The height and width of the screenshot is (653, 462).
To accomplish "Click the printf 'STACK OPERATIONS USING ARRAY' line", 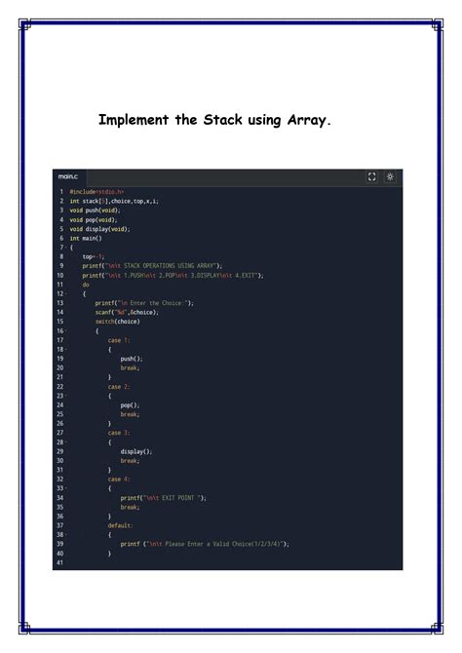I will [152, 266].
